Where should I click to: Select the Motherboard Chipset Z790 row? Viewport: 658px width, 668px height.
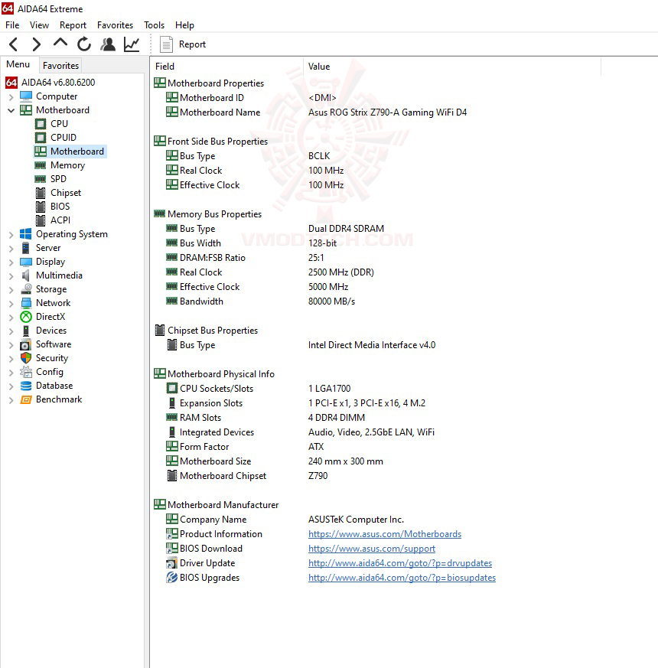pos(246,476)
